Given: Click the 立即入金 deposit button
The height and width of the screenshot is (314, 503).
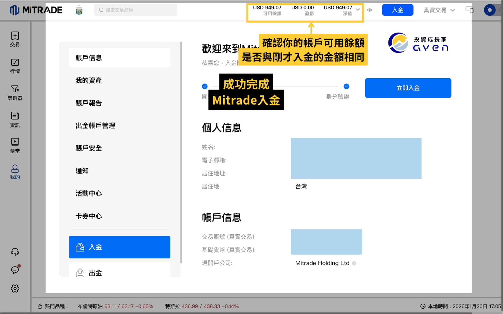Looking at the screenshot, I should point(407,88).
